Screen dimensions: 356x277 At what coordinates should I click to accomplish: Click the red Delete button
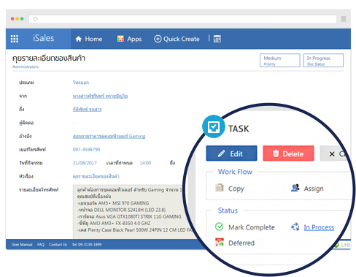[x=288, y=153]
